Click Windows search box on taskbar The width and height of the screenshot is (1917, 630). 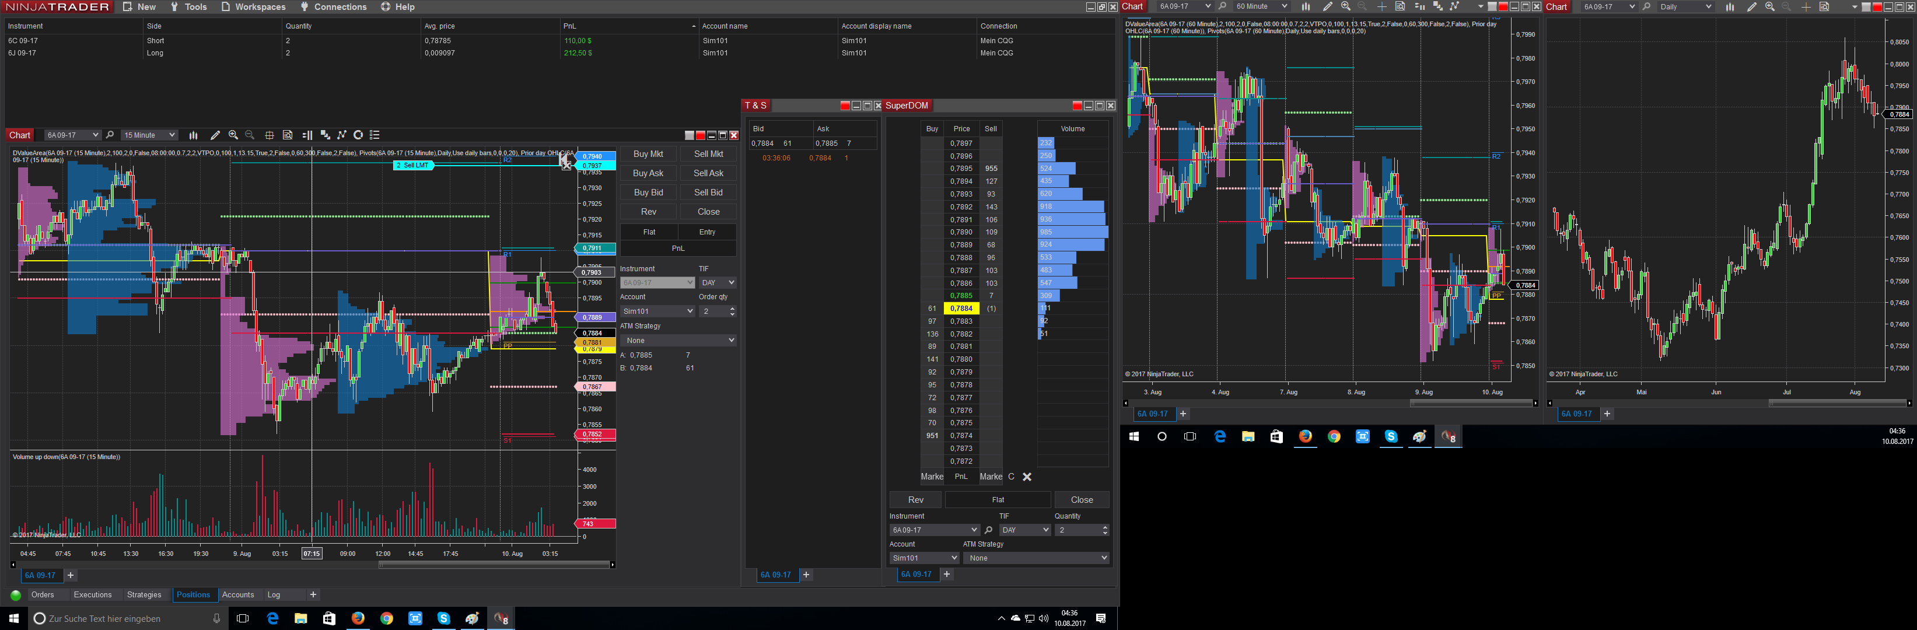(x=127, y=618)
